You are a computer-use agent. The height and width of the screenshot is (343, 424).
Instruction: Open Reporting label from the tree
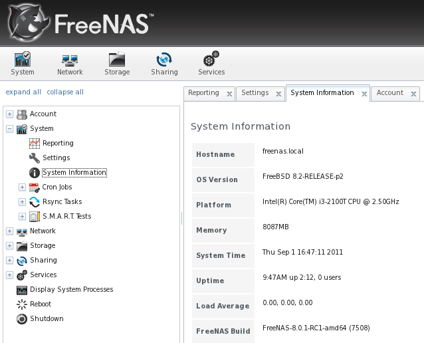click(x=58, y=143)
